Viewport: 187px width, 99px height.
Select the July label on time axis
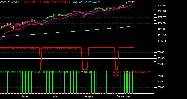tap(54, 96)
